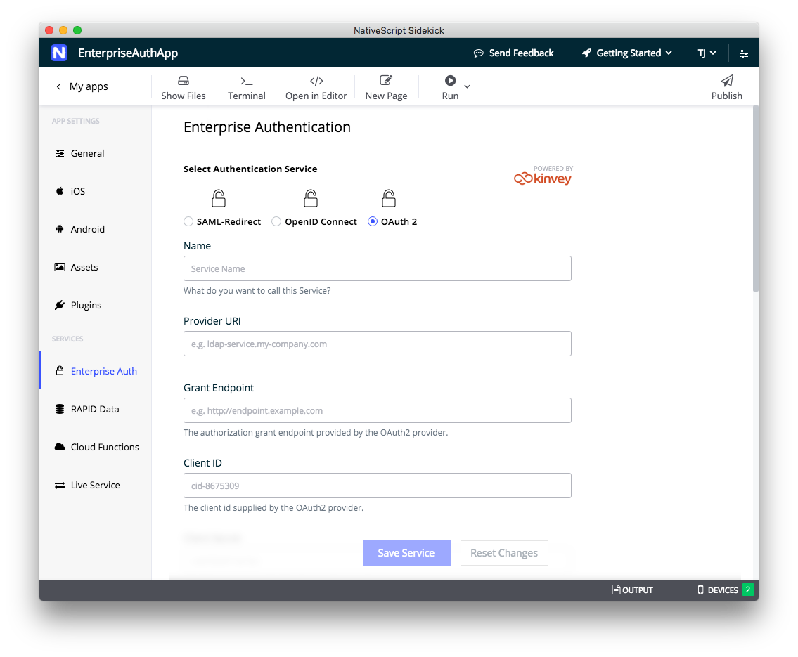This screenshot has width=798, height=657.
Task: Create a New Page from the toolbar
Action: click(x=386, y=86)
